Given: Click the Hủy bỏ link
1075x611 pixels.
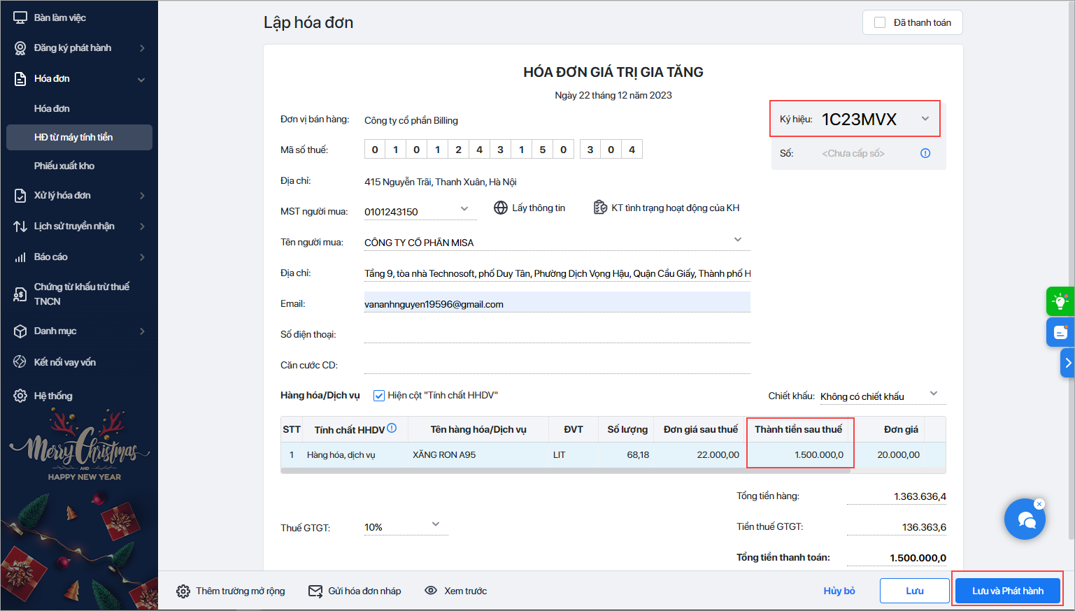Looking at the screenshot, I should click(x=839, y=591).
